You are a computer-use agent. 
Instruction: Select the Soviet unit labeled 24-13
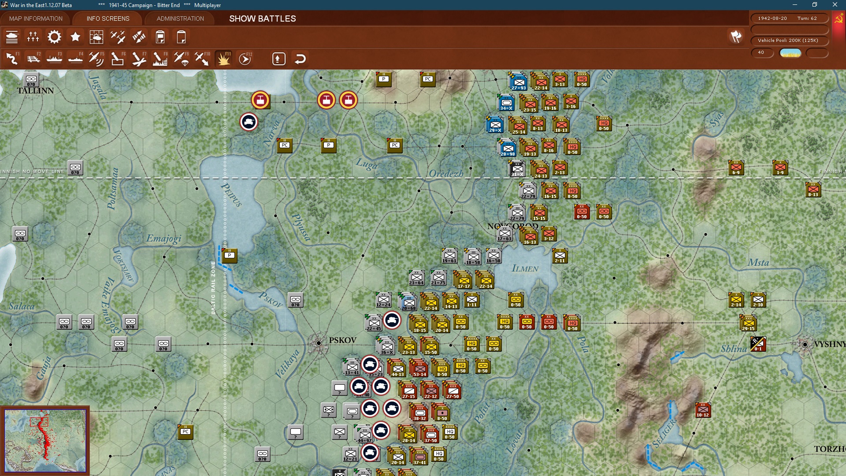pyautogui.click(x=541, y=170)
